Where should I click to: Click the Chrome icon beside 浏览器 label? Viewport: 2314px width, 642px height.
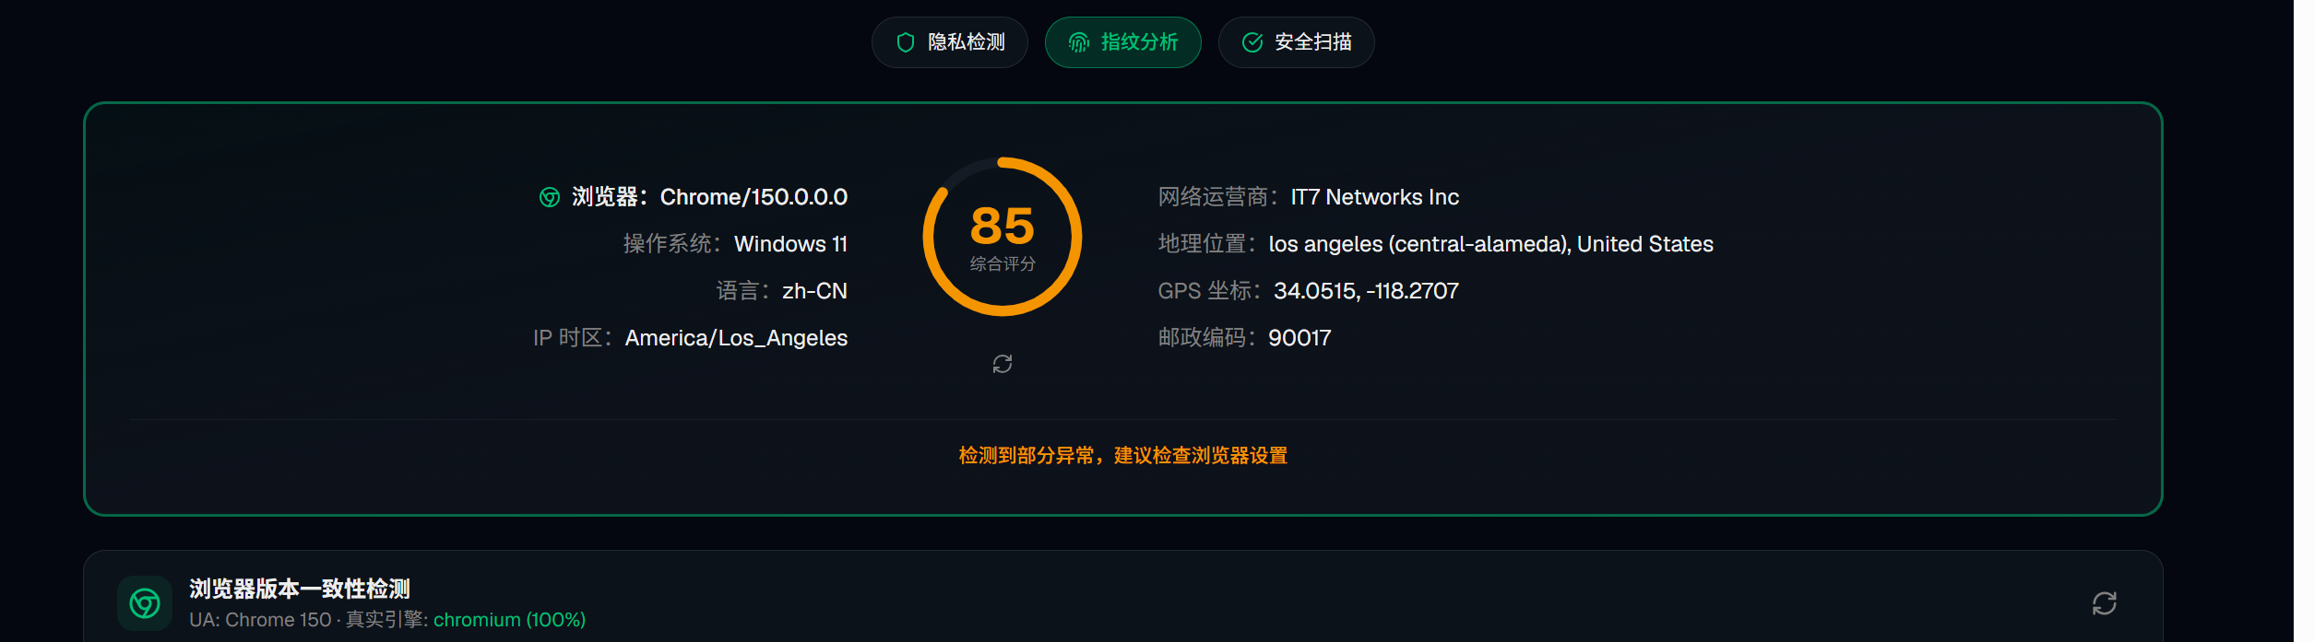click(550, 197)
